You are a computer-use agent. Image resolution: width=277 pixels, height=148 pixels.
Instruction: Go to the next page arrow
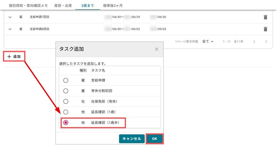click(x=266, y=42)
